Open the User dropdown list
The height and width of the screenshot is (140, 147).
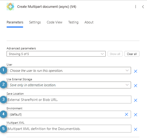(x=69, y=71)
